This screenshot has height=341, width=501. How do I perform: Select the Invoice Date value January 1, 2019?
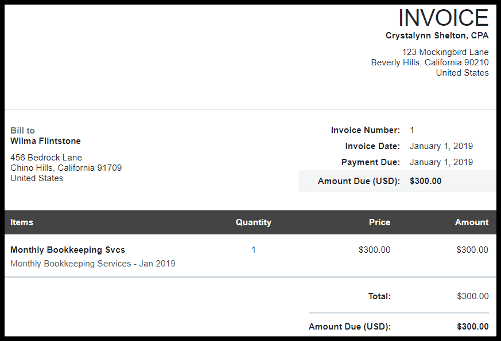pyautogui.click(x=441, y=146)
